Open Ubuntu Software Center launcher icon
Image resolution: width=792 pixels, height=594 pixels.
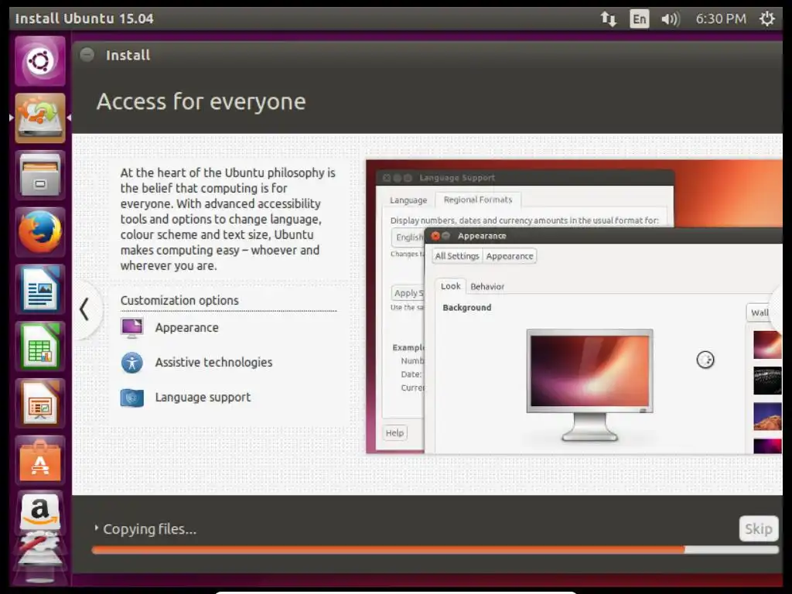[40, 461]
